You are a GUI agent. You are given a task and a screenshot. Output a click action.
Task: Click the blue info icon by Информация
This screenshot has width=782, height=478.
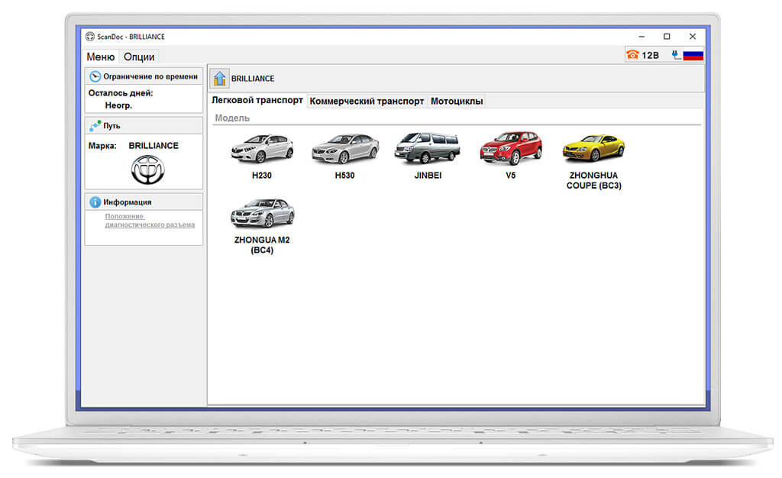coord(95,202)
